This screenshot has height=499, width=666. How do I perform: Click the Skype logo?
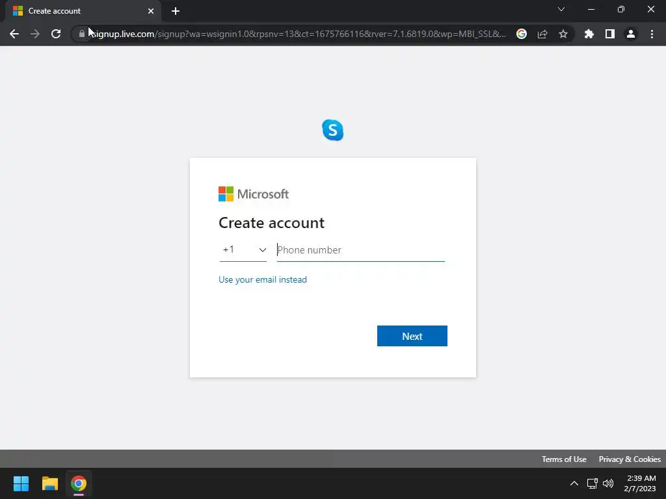tap(333, 130)
